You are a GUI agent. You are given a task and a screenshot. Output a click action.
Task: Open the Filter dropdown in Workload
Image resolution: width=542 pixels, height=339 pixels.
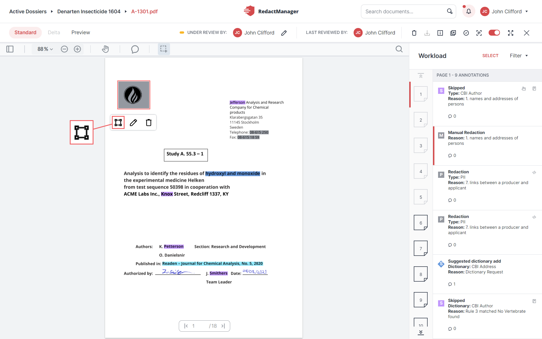(519, 56)
